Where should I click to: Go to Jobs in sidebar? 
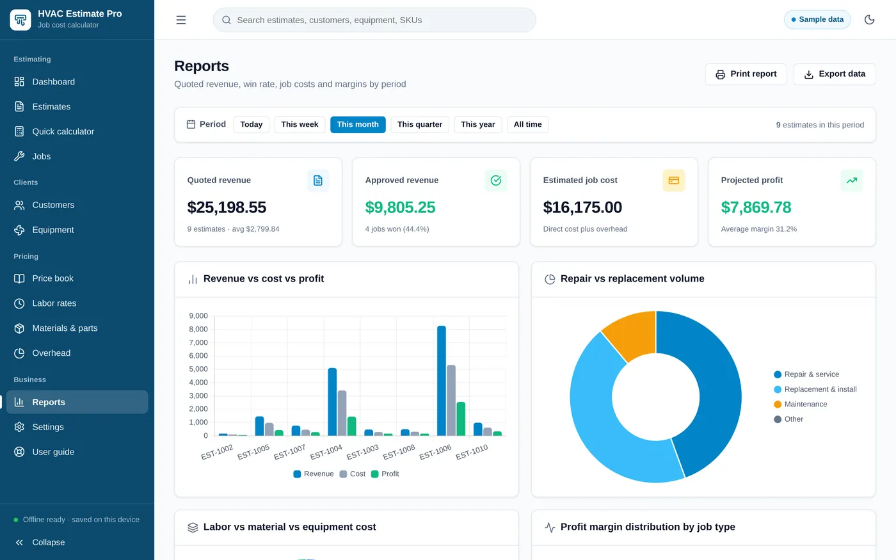point(77,156)
